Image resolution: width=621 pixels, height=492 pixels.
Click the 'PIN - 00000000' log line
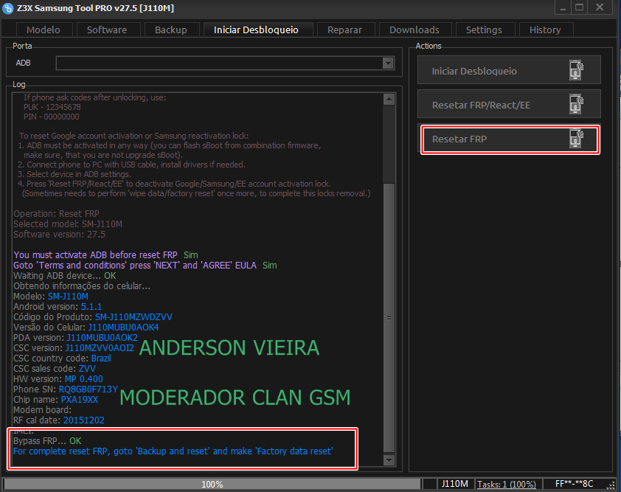(52, 117)
